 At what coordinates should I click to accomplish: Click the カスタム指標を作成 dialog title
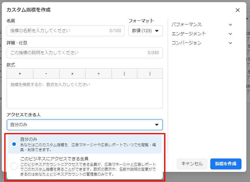(28, 10)
